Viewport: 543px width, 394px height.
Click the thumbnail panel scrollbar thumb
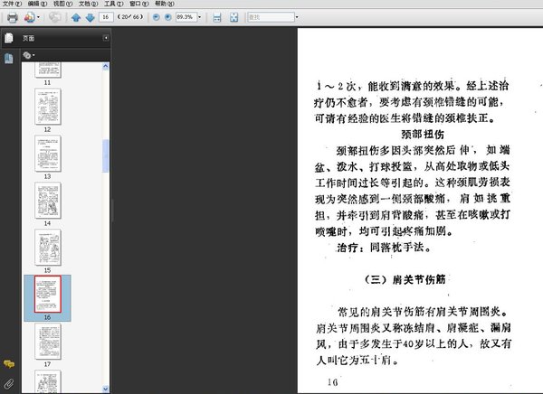(106, 155)
